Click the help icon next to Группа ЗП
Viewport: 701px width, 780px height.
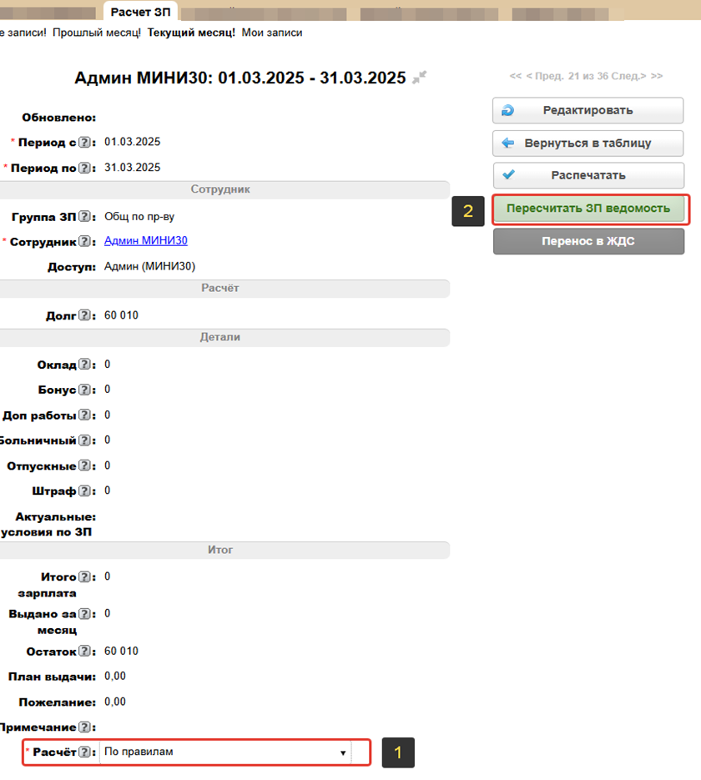(84, 217)
